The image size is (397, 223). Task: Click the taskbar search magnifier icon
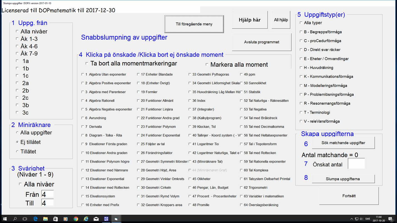(15, 219)
